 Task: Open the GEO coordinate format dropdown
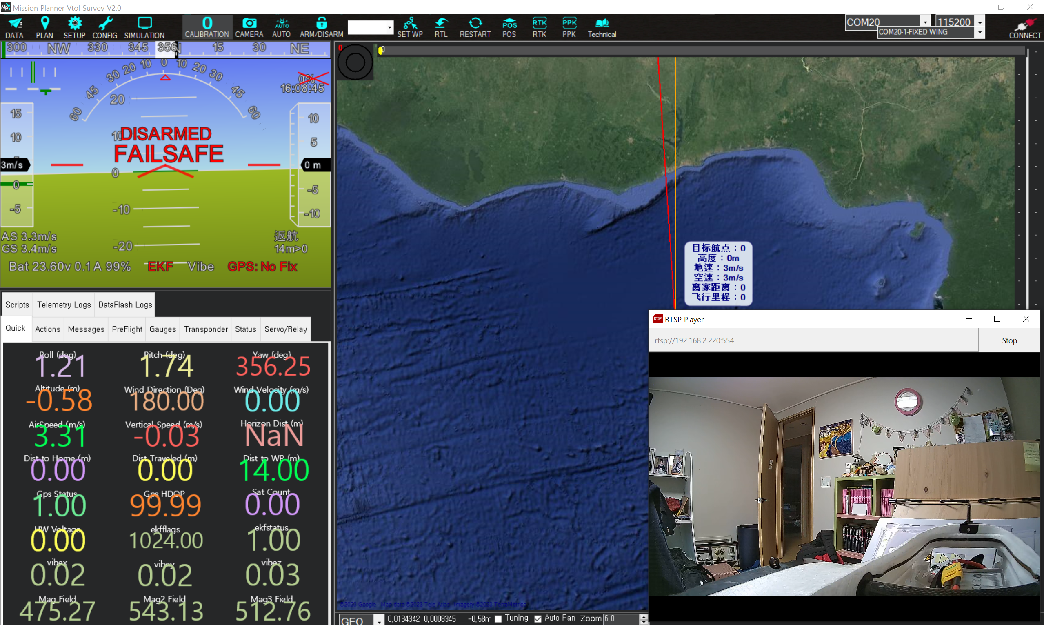point(379,621)
